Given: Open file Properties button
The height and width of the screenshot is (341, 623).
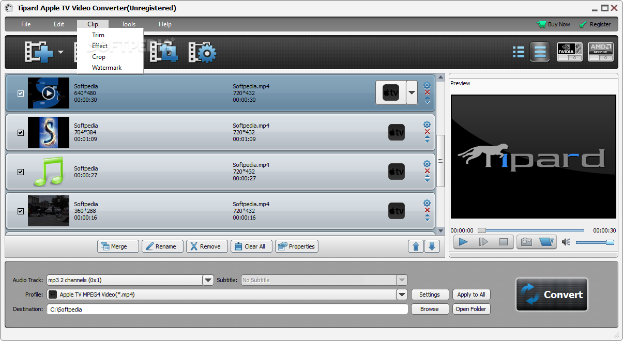Looking at the screenshot, I should click(x=297, y=246).
